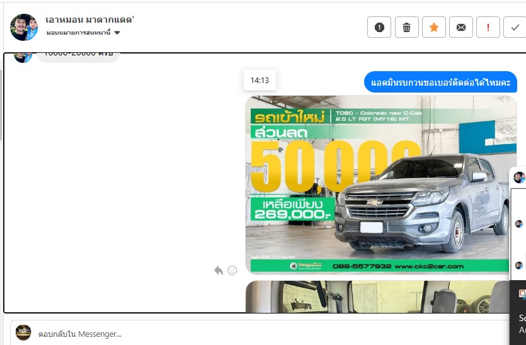Open the Colorado discount car image

[381, 185]
